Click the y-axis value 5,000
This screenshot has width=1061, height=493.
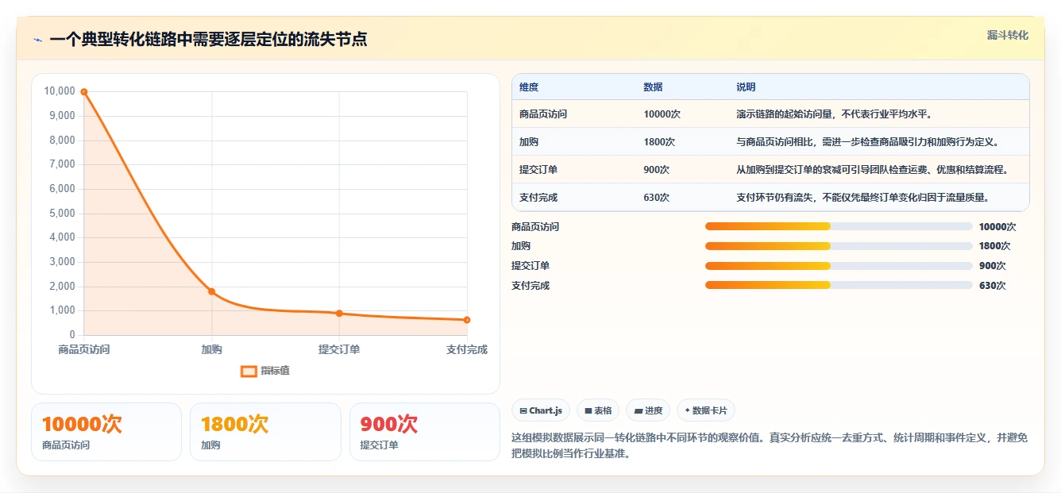click(62, 213)
